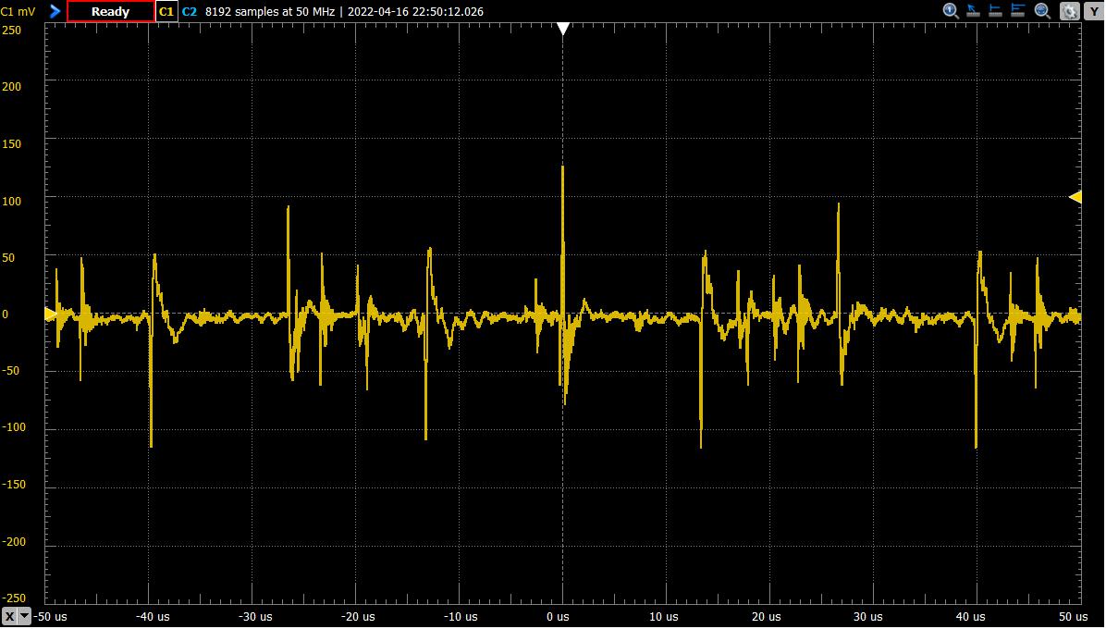This screenshot has width=1106, height=629.
Task: Open the X cursor dropdown arrow
Action: (x=25, y=616)
